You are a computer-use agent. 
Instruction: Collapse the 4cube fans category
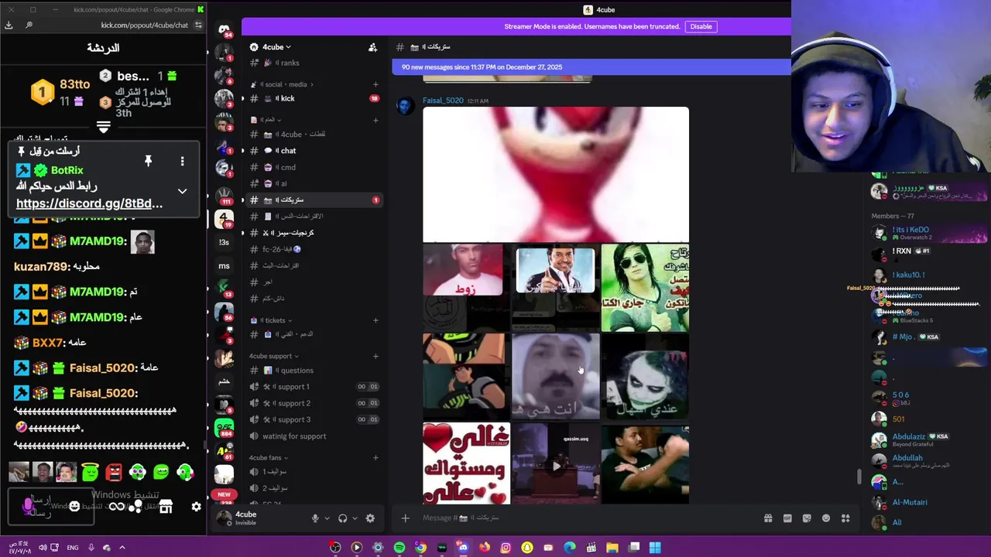pos(268,457)
